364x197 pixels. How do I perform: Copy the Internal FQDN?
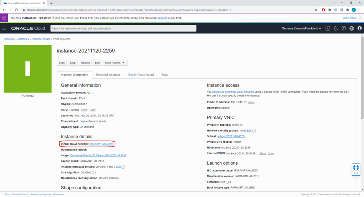tap(271, 153)
